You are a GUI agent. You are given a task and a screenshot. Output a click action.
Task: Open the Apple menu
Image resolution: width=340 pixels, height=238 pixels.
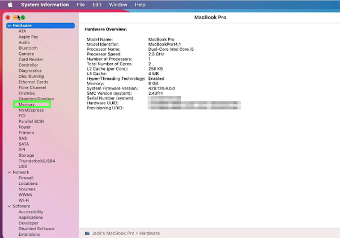pyautogui.click(x=10, y=5)
